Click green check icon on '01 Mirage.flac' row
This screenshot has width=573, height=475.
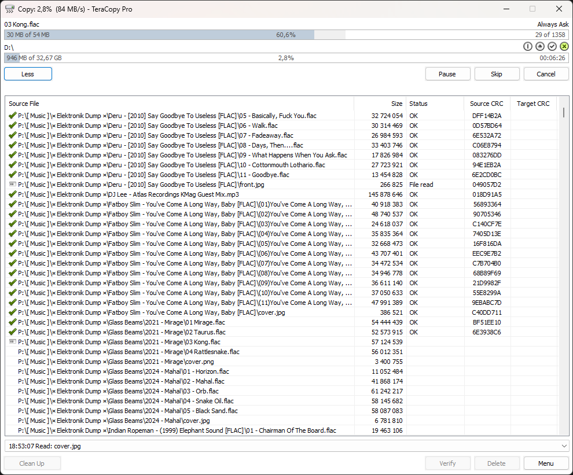12,322
